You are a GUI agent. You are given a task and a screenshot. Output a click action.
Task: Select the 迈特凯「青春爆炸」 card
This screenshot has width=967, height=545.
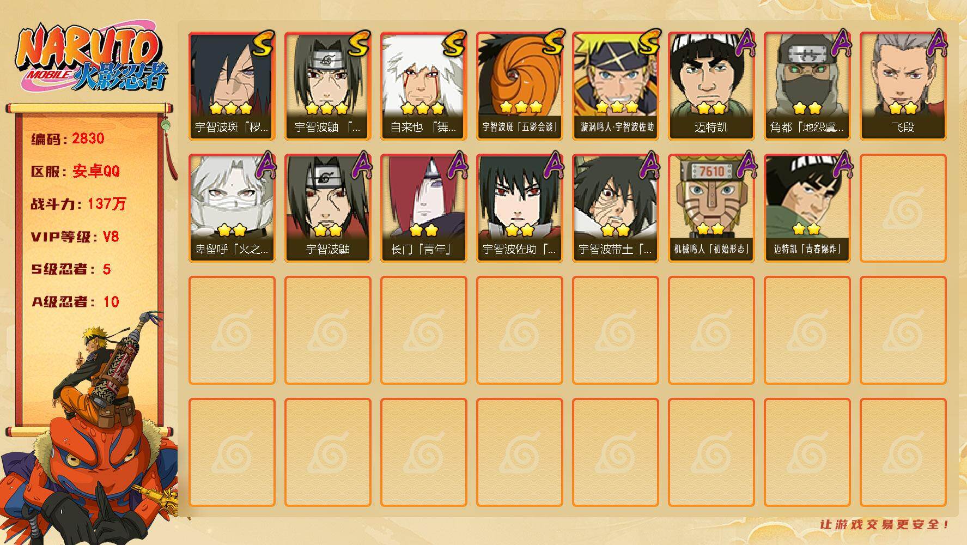pos(807,208)
